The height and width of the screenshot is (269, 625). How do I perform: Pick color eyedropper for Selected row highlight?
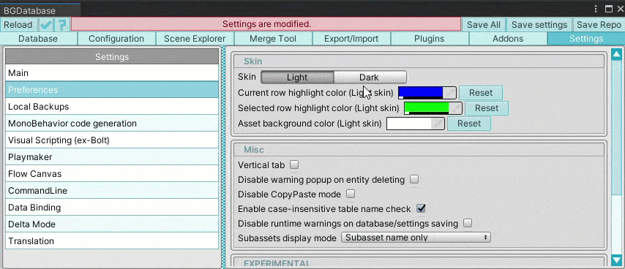(456, 108)
